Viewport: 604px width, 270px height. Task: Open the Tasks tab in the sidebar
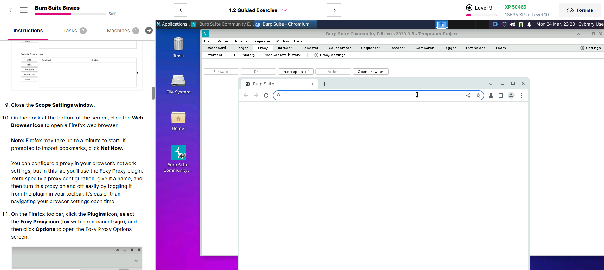pos(74,30)
